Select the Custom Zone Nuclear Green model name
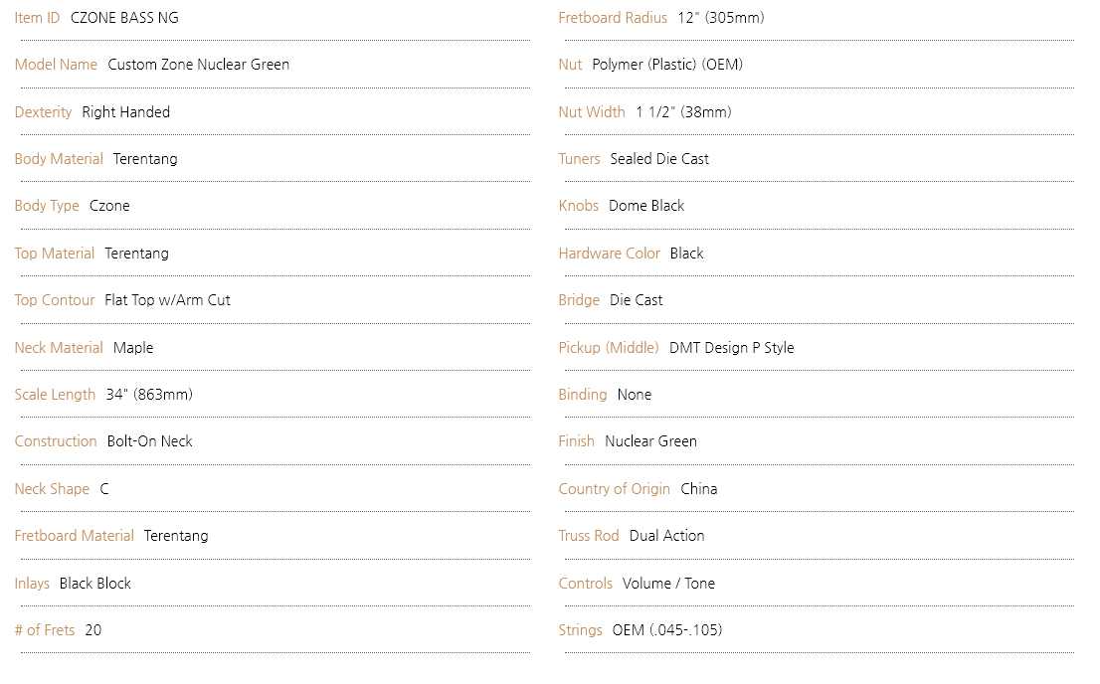1100x684 pixels. pyautogui.click(x=198, y=65)
